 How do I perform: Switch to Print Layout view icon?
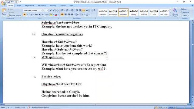click(156, 107)
